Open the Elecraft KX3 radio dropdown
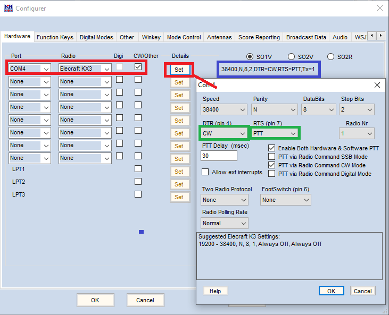 pyautogui.click(x=85, y=69)
